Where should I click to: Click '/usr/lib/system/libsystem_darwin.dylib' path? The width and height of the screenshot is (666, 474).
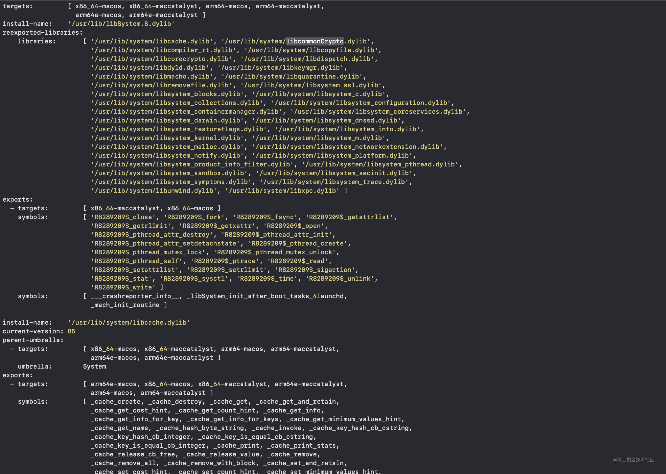[167, 120]
